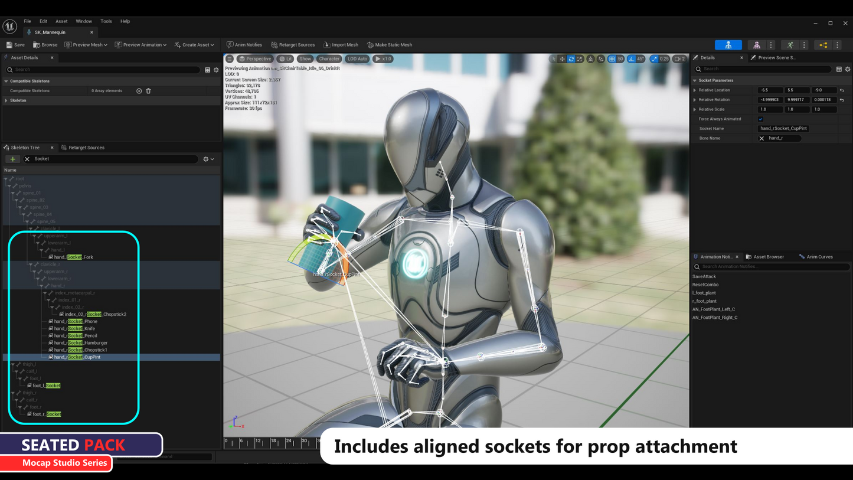Viewport: 853px width, 480px height.
Task: Toggle grid snapping in viewport
Action: pos(612,59)
